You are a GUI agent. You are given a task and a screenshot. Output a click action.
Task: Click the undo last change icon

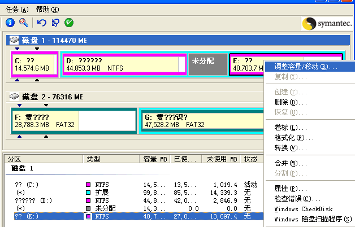pos(41,23)
